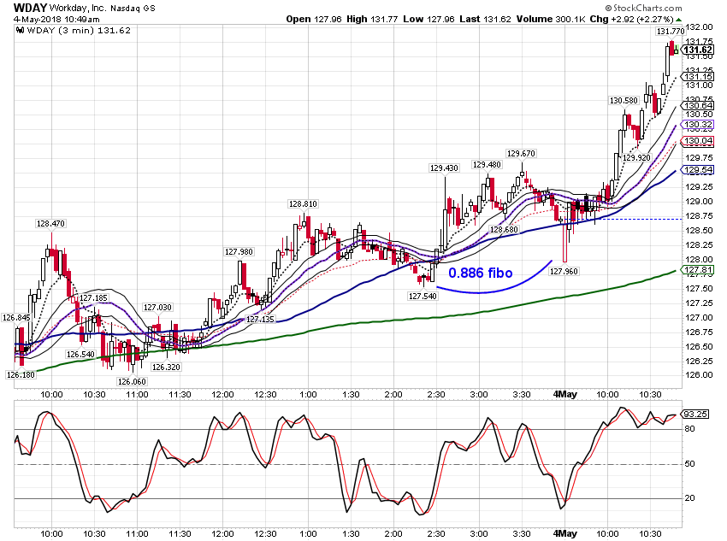The image size is (727, 541).
Task: Click the green up-triangle after the Chg value
Action: [x=678, y=20]
